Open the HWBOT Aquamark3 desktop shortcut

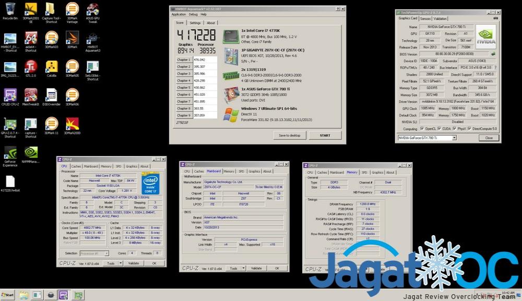pyautogui.click(x=92, y=41)
